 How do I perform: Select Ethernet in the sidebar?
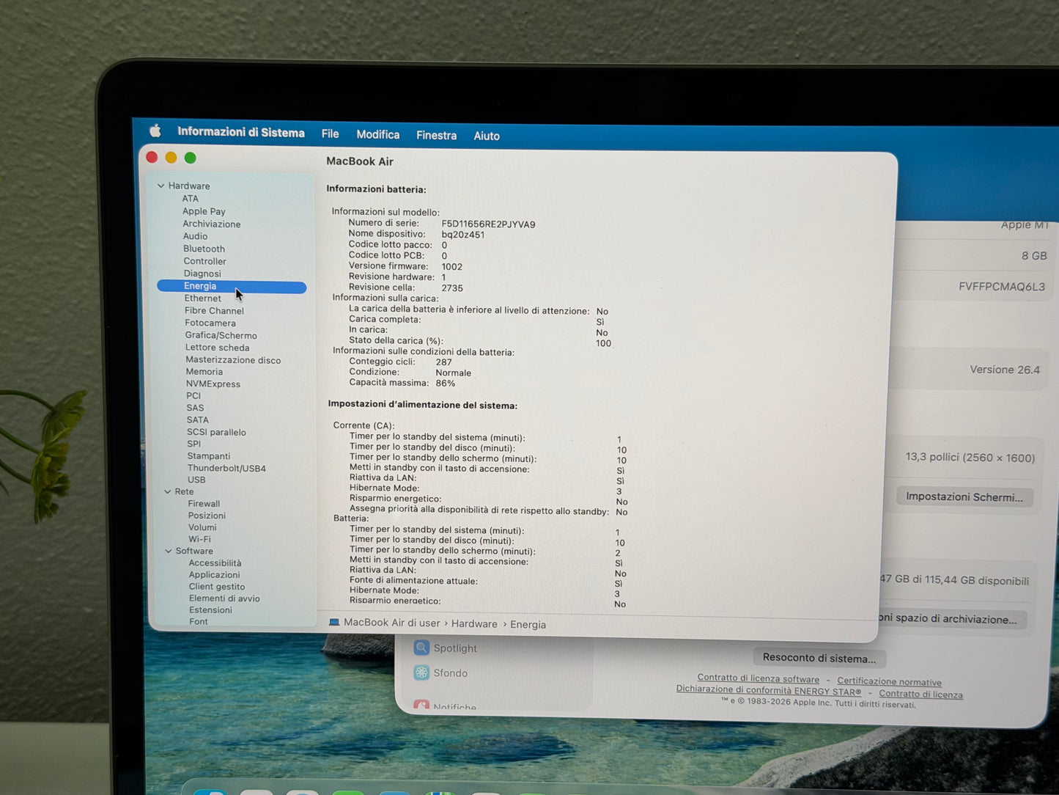[203, 298]
